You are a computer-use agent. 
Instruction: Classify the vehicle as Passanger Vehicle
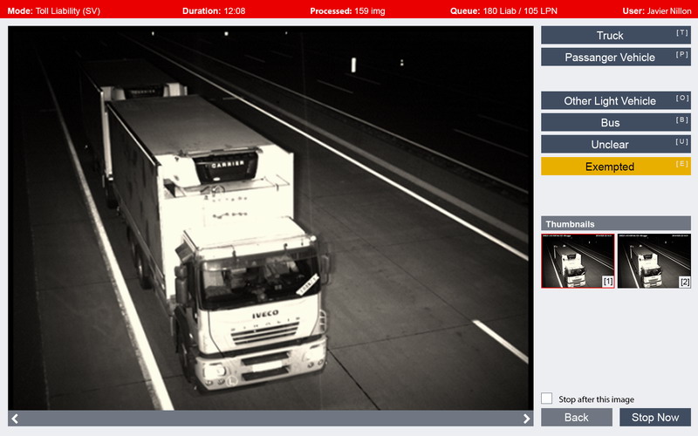click(616, 57)
